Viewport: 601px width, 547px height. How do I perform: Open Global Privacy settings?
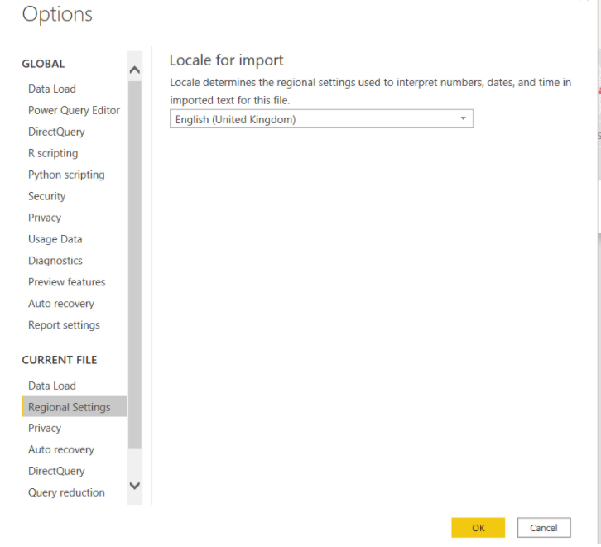pos(45,218)
